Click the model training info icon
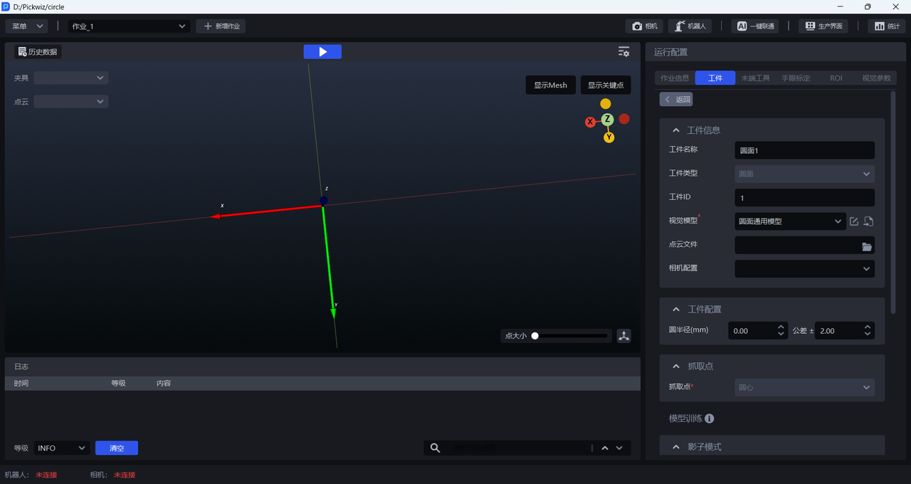This screenshot has width=911, height=484. click(709, 419)
